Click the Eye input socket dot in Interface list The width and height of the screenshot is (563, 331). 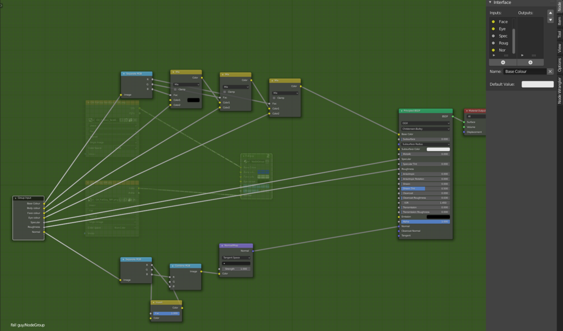[493, 29]
